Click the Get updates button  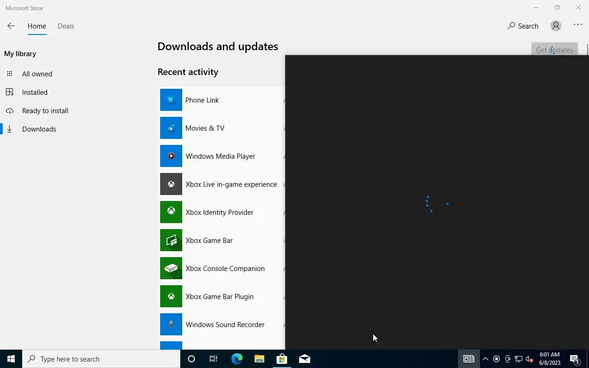pos(554,50)
